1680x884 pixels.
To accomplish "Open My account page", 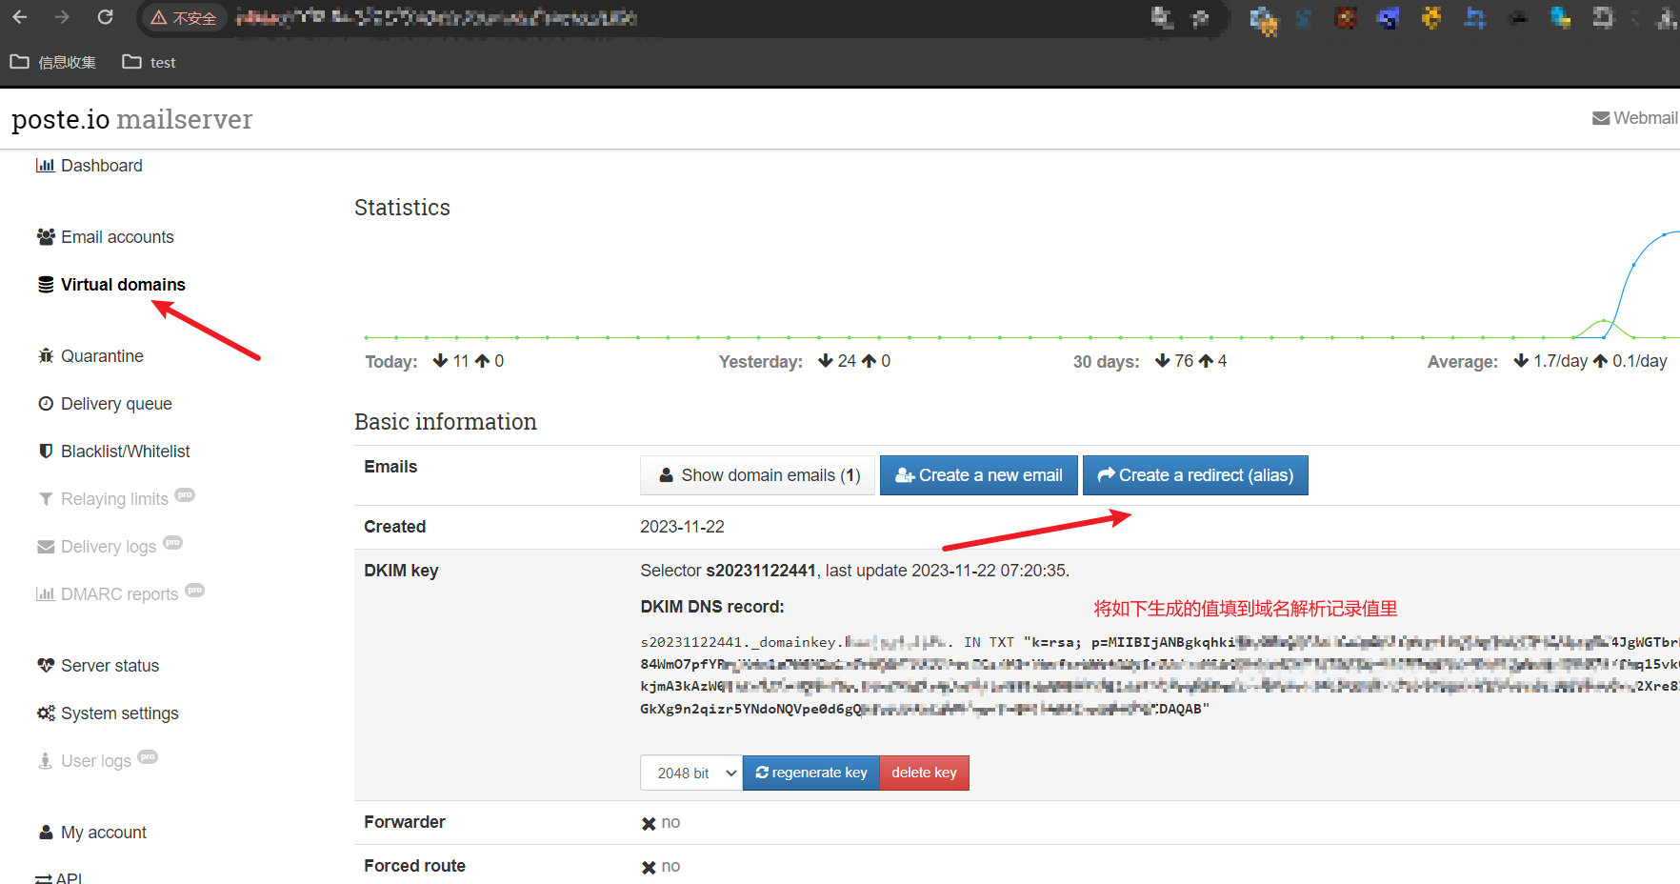I will point(91,833).
